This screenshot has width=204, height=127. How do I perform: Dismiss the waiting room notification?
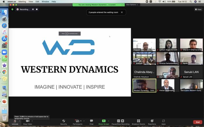click(x=122, y=12)
